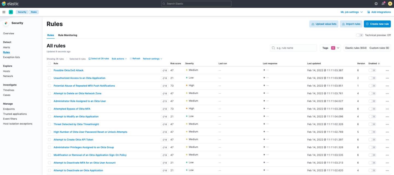394x175 pixels.
Task: Expand the Tags filter dropdown
Action: point(330,48)
